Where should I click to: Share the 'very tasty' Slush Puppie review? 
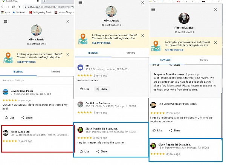click(102, 151)
